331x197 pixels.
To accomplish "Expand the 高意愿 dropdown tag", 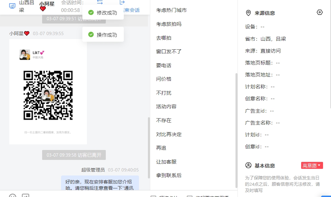I will (312, 166).
